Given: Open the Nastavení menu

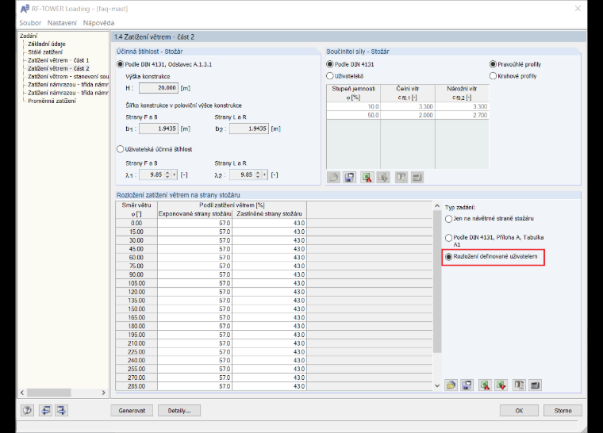Looking at the screenshot, I should click(62, 23).
